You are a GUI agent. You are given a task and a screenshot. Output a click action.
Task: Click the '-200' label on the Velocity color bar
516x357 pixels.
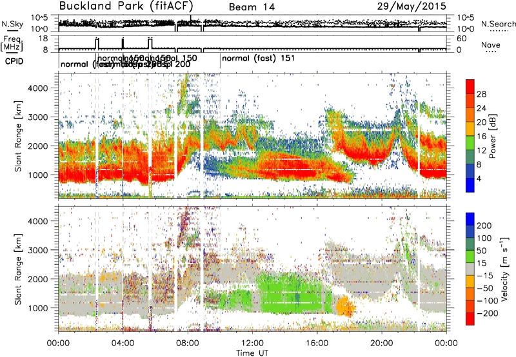(488, 313)
